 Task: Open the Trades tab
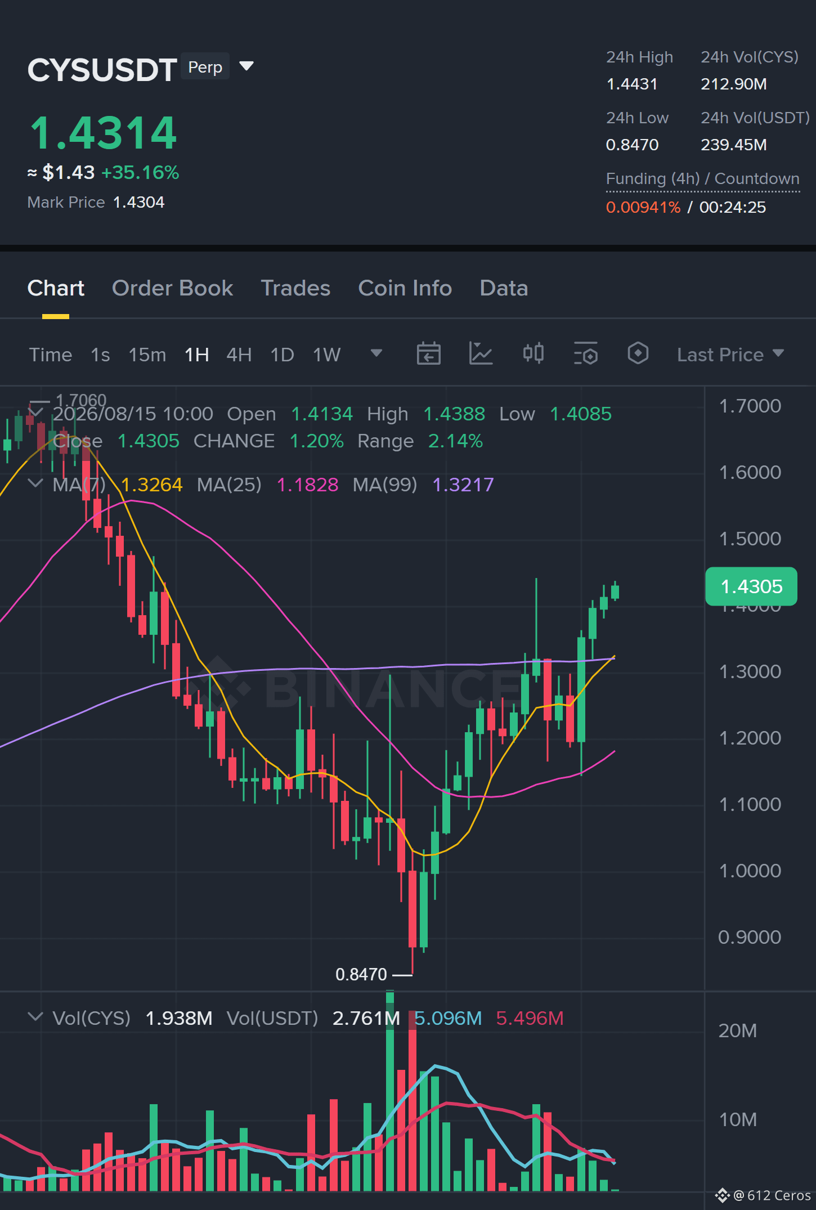(295, 288)
